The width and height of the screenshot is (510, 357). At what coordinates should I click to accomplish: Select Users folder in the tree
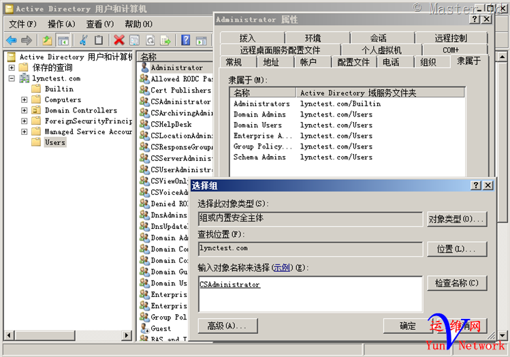(x=55, y=142)
